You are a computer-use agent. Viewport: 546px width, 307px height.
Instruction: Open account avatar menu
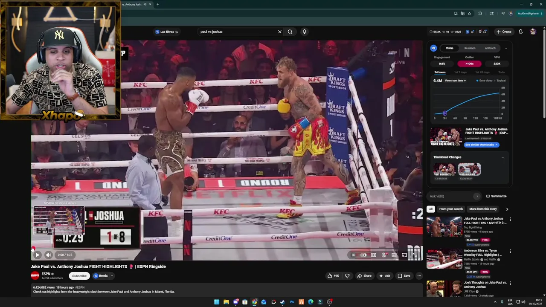pyautogui.click(x=533, y=32)
